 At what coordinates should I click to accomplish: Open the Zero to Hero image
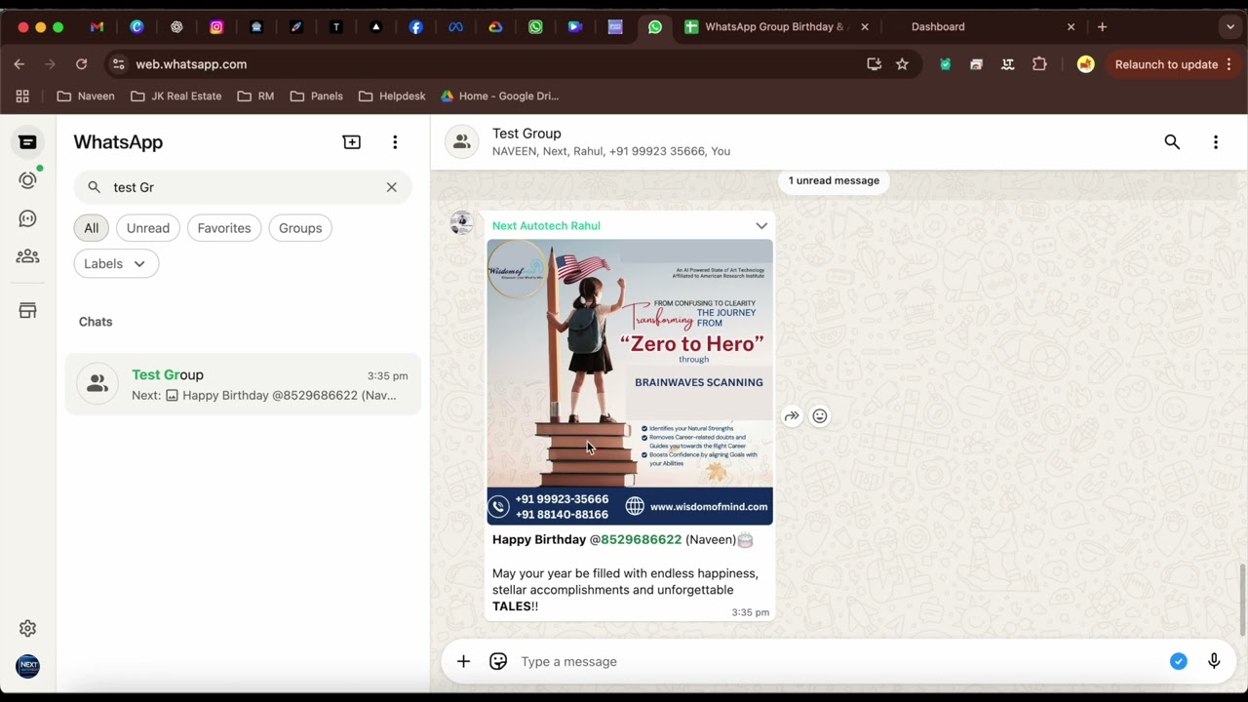click(x=630, y=382)
